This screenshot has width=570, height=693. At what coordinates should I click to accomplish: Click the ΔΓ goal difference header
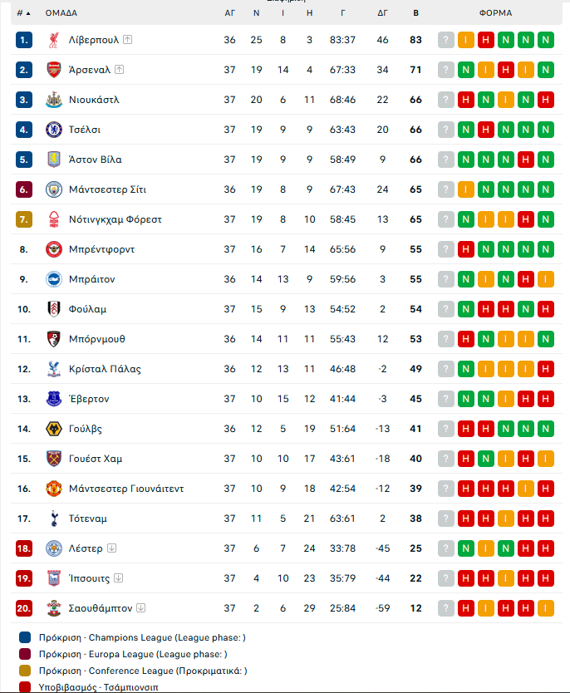pyautogui.click(x=382, y=13)
